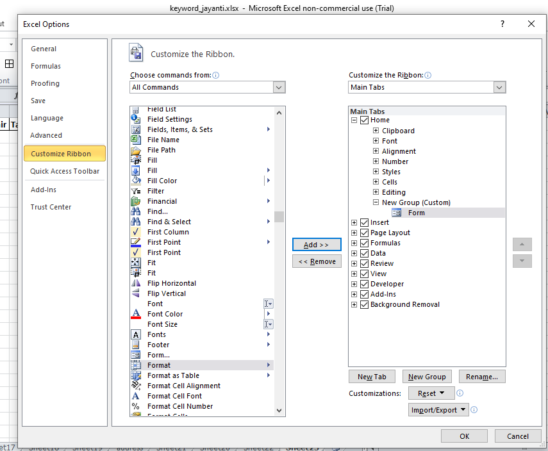This screenshot has width=548, height=451.
Task: Uncheck the Data tab checkbox
Action: coord(364,253)
